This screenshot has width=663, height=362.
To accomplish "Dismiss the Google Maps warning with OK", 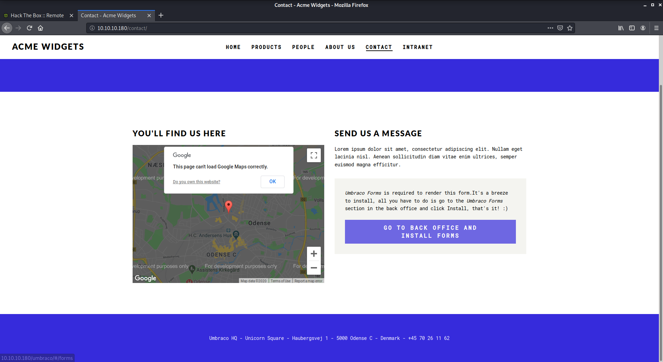I will tap(272, 182).
